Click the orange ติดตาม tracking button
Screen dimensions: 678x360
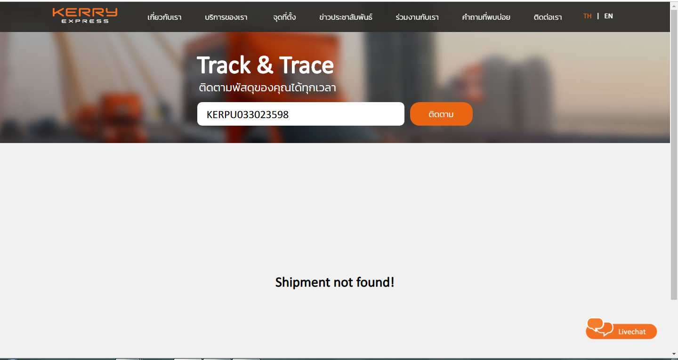pos(441,114)
